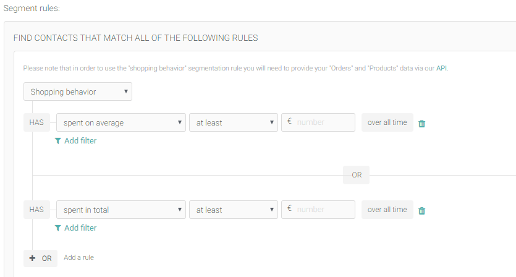
Task: Delete the 'spent on average' rule with trash icon
Action: pos(421,124)
